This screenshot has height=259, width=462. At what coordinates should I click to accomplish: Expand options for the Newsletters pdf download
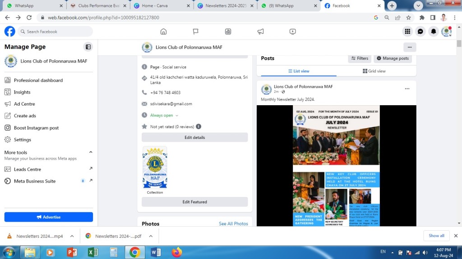[x=151, y=236]
